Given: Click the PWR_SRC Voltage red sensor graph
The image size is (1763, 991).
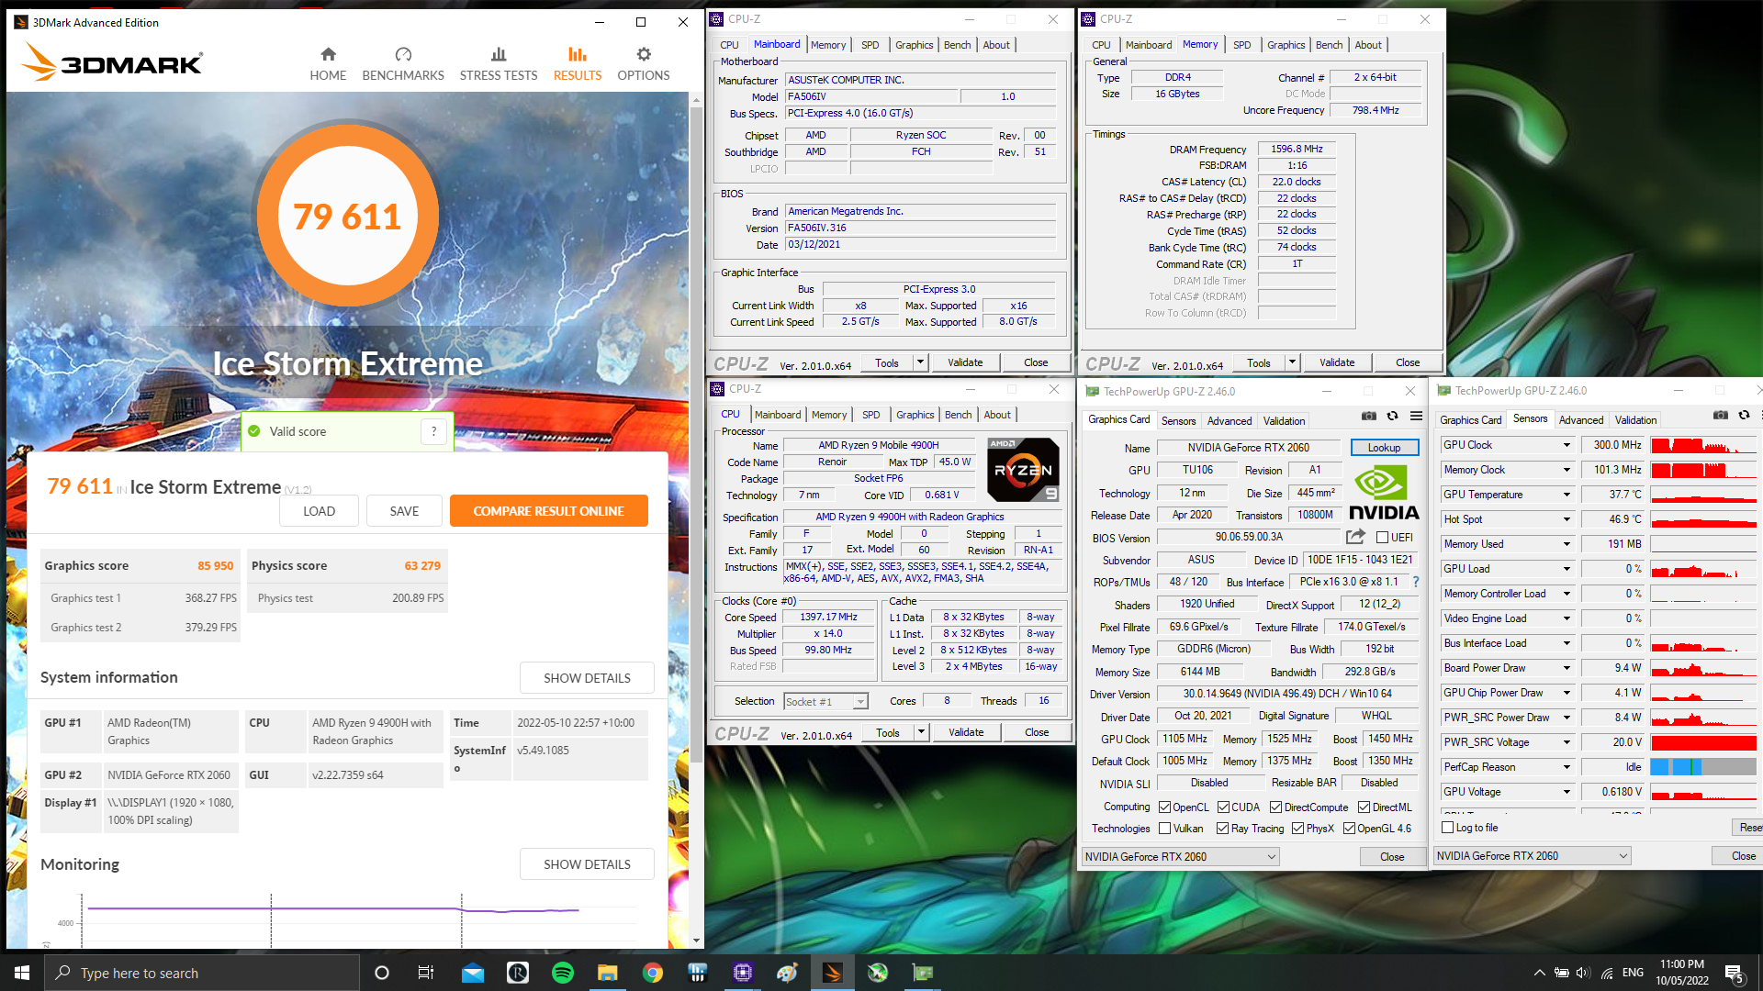Looking at the screenshot, I should tap(1703, 742).
